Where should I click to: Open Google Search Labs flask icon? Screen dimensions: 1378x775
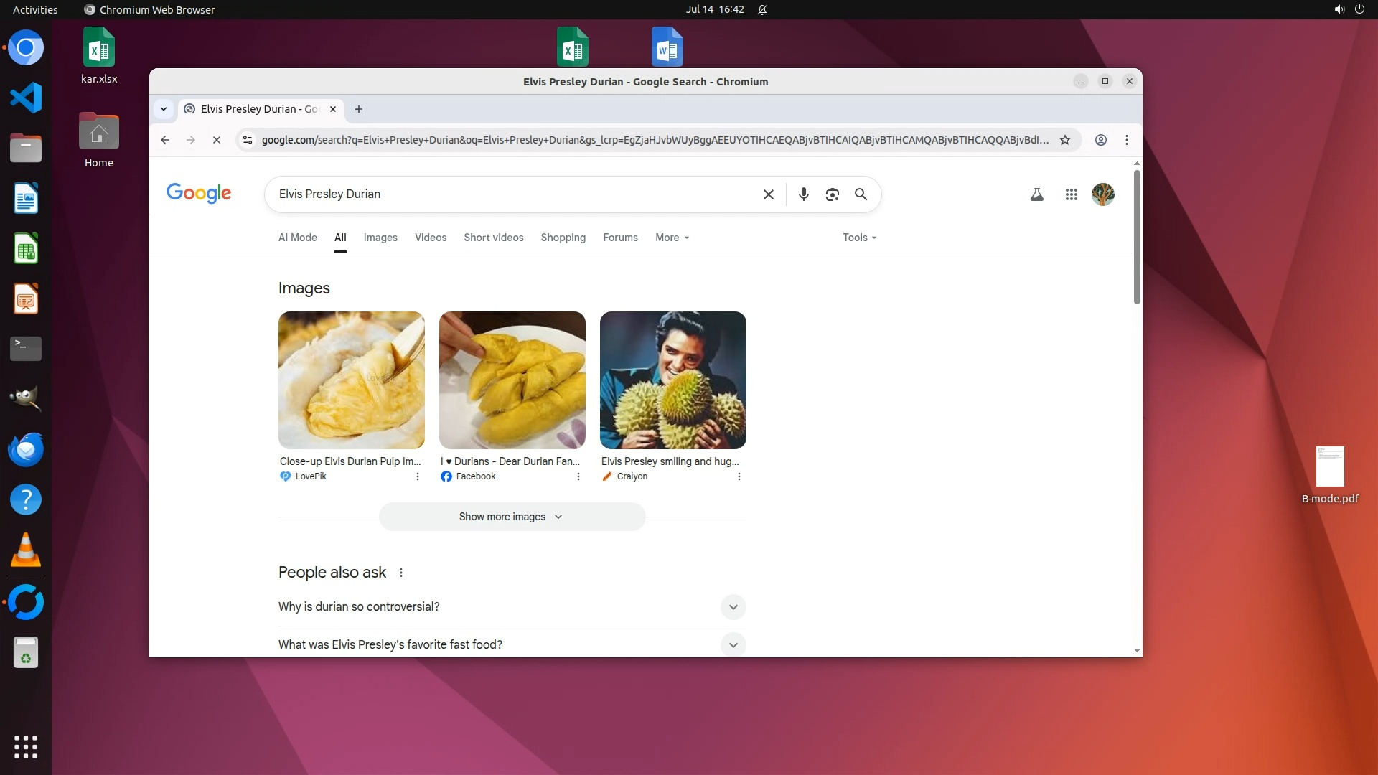(x=1036, y=194)
